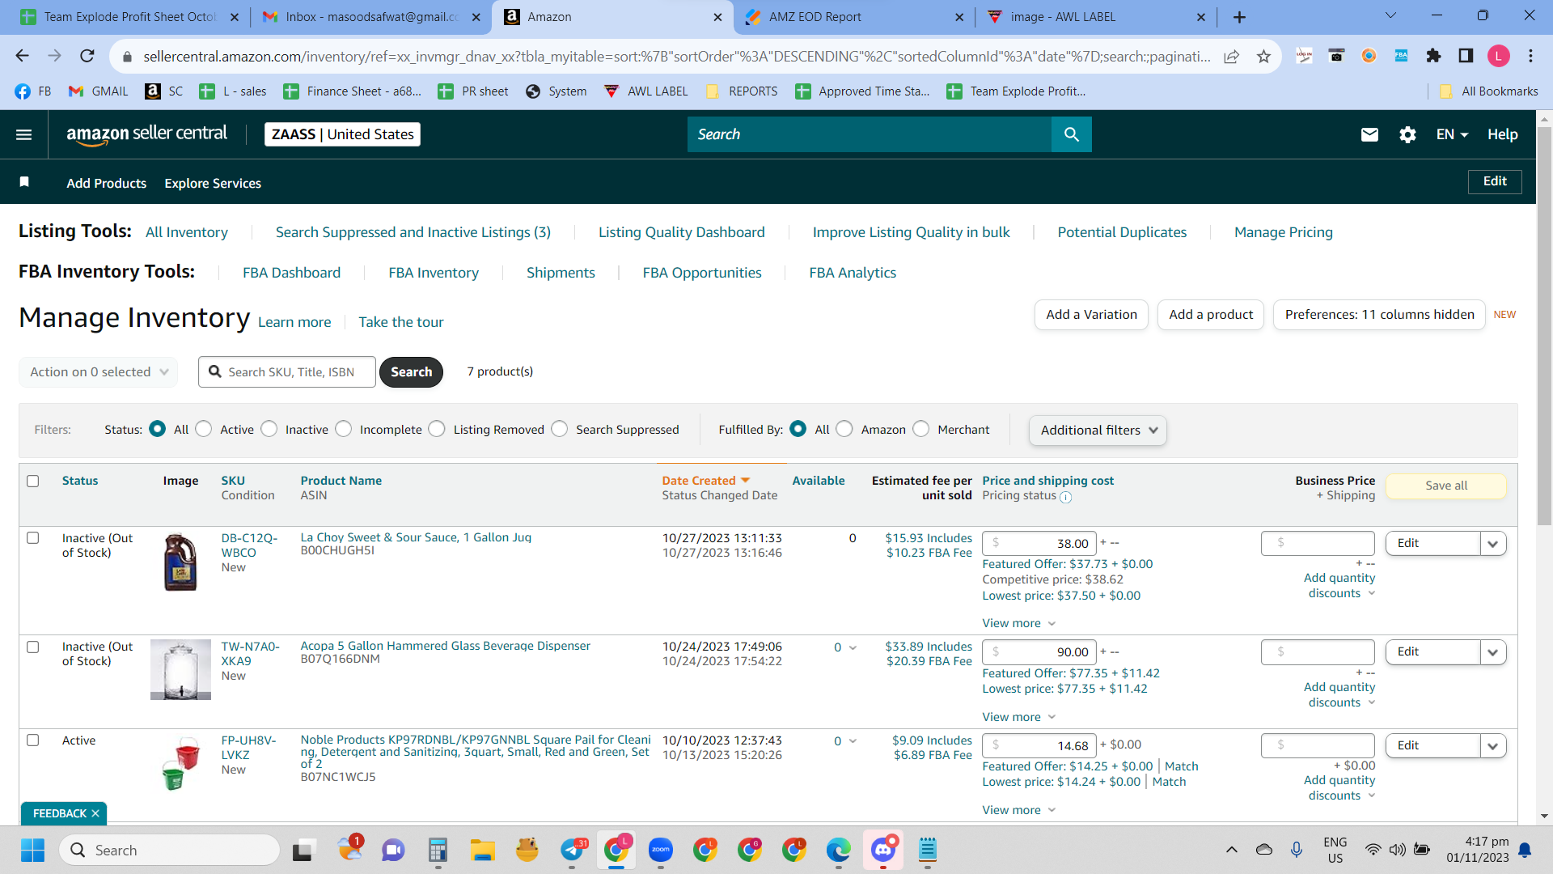The width and height of the screenshot is (1553, 874).
Task: Expand Edit dropdown arrow for La Choy row
Action: [1493, 544]
